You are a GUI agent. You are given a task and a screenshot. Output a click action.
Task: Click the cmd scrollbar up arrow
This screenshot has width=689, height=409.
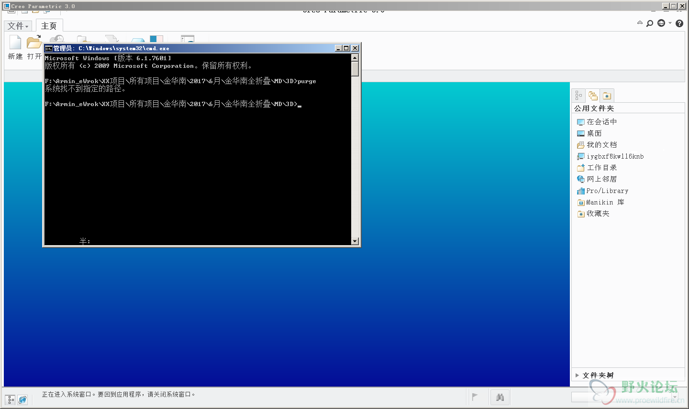pyautogui.click(x=355, y=57)
